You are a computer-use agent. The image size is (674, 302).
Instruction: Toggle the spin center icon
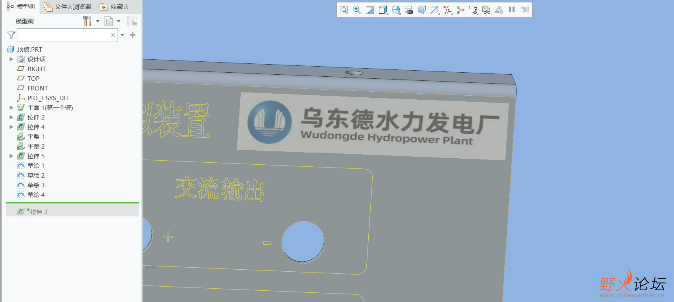click(460, 10)
